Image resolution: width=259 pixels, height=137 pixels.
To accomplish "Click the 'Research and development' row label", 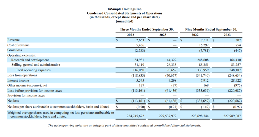I will [30, 60].
